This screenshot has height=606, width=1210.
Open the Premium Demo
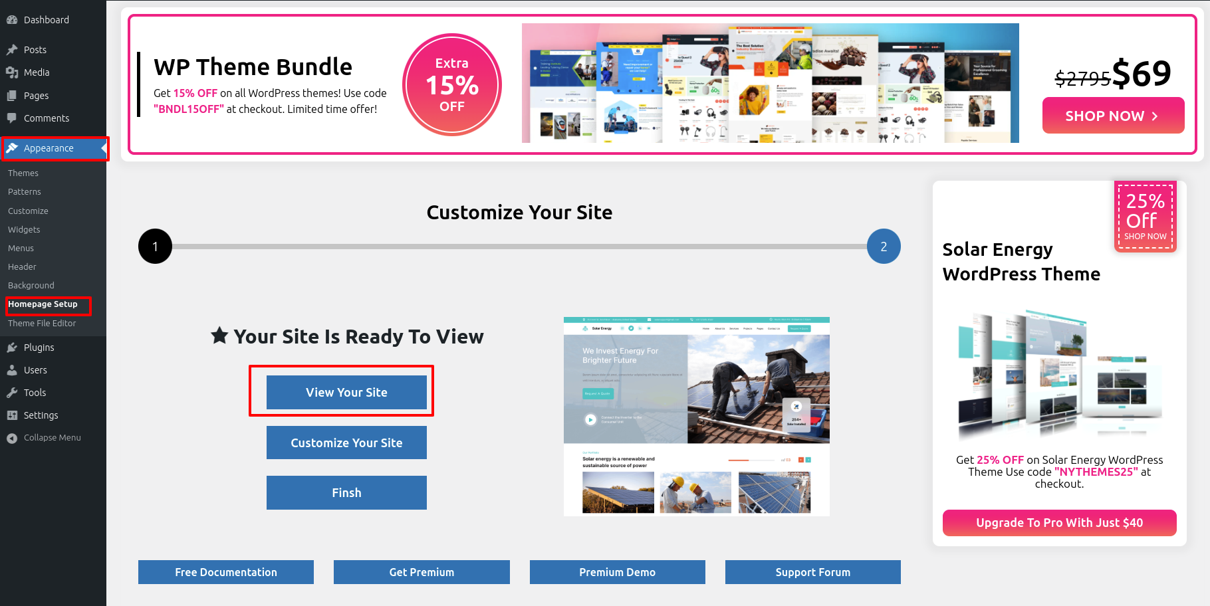pos(617,572)
